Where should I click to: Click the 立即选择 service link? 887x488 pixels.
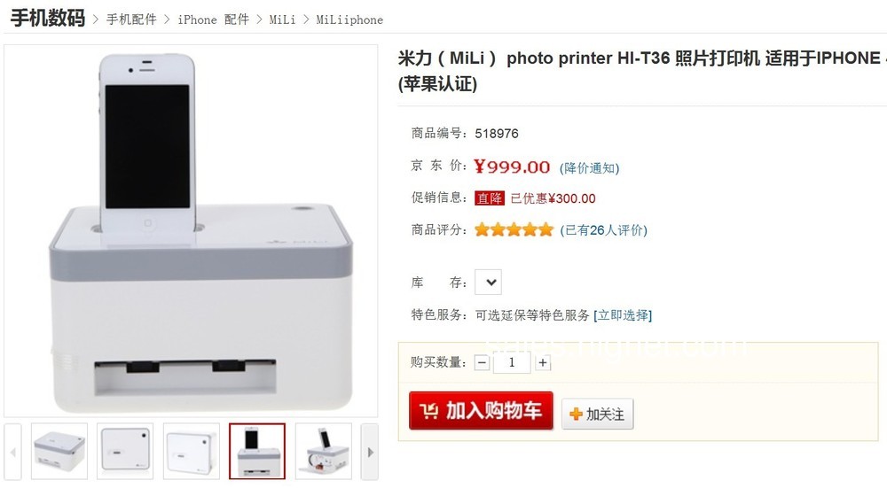[x=623, y=315]
